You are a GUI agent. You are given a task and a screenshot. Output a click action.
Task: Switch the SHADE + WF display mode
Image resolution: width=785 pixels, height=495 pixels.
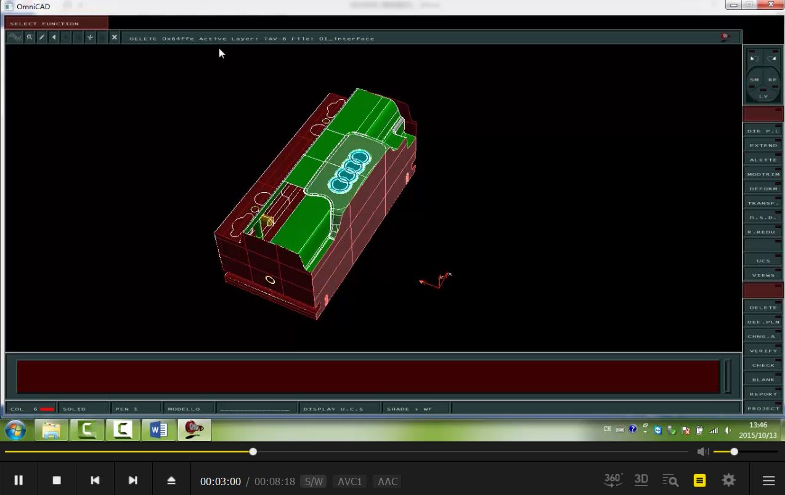point(416,409)
